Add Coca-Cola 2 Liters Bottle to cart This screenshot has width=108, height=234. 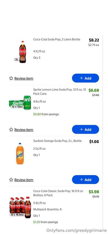(86, 78)
